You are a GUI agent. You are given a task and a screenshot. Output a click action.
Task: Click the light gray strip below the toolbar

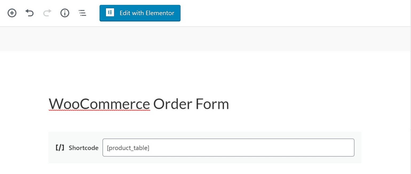point(205,39)
